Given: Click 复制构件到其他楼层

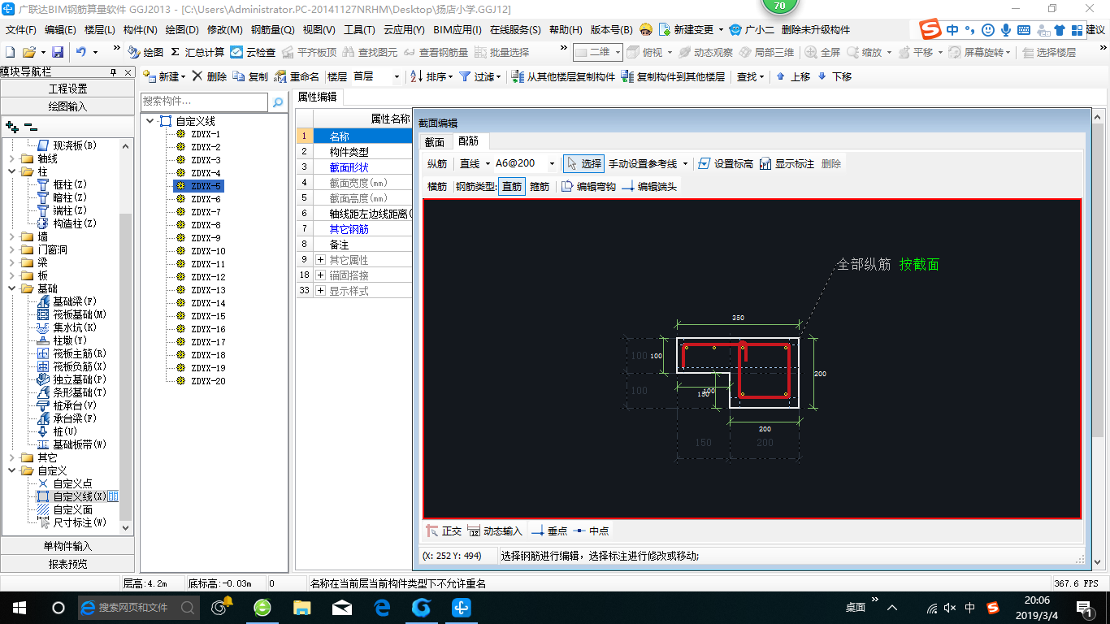Looking at the screenshot, I should (x=673, y=76).
